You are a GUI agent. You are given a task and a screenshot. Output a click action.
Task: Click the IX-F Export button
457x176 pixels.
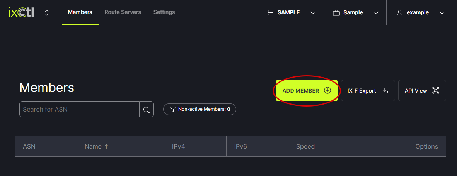pos(362,91)
